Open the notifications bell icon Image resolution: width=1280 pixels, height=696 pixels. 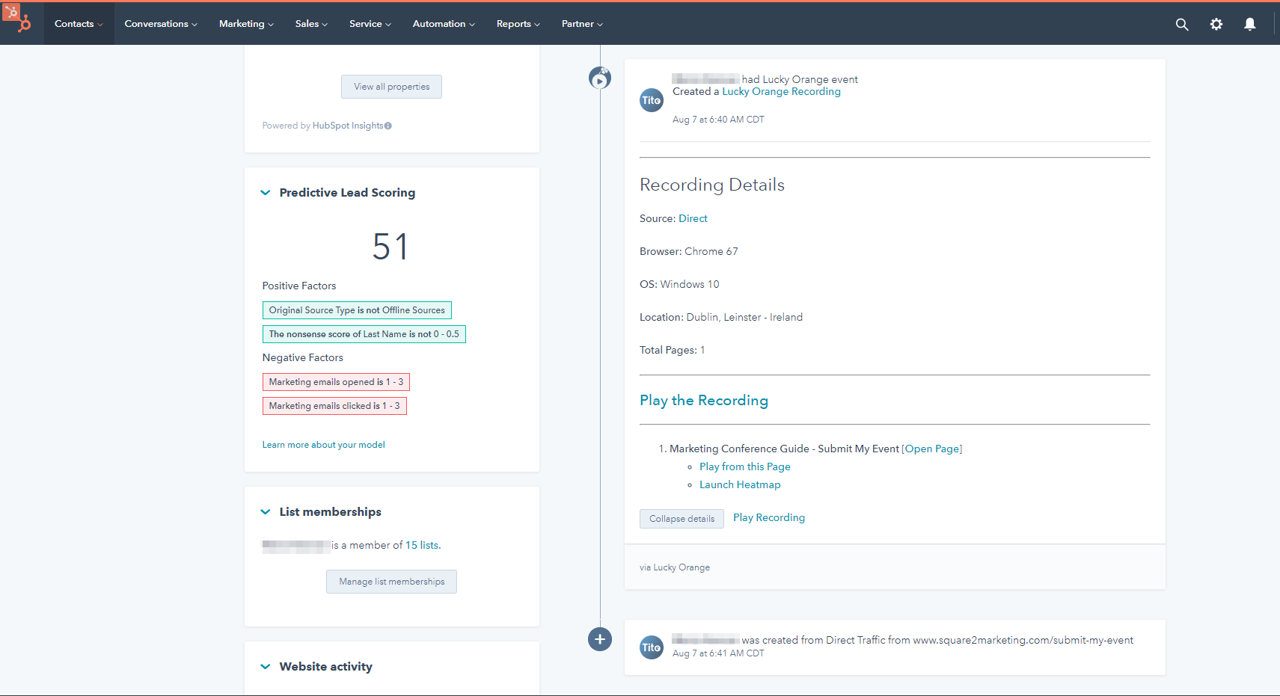pos(1250,24)
